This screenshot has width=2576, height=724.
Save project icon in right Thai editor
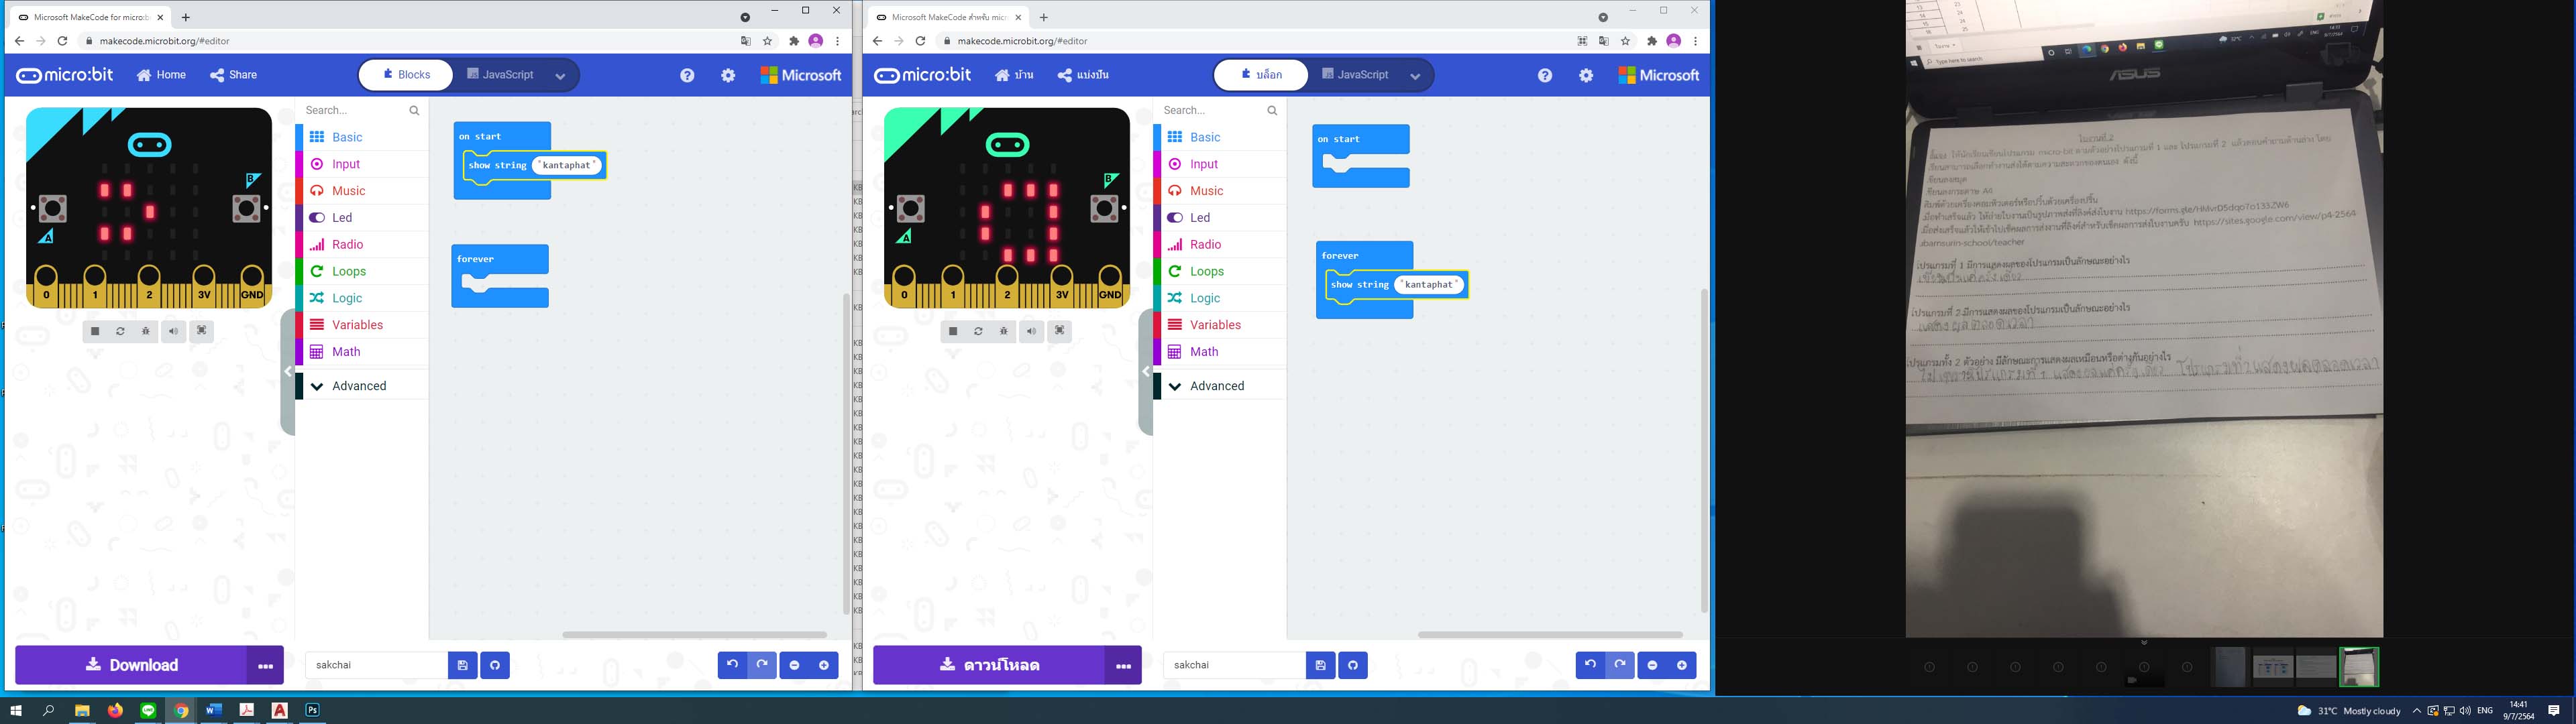(1320, 665)
